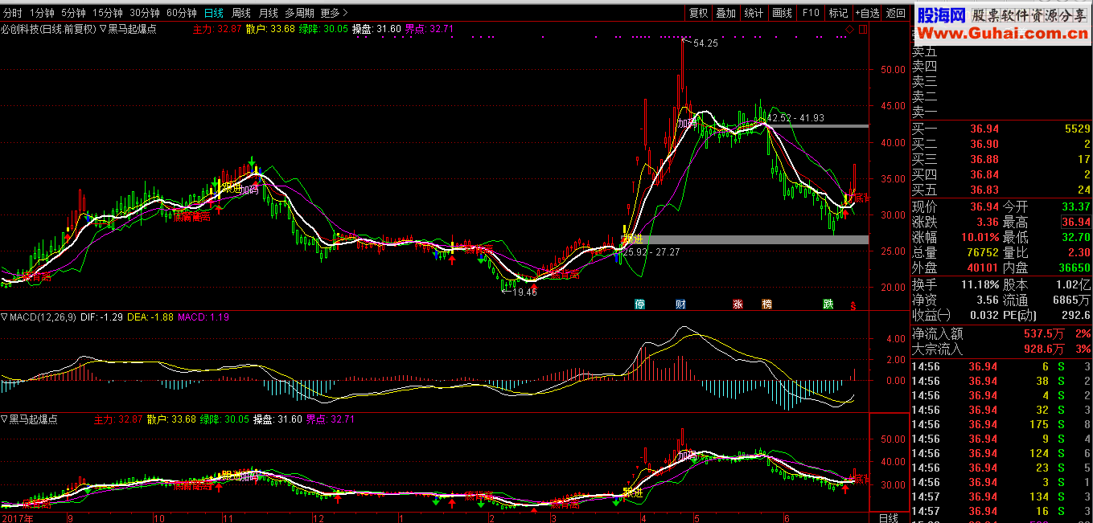The width and height of the screenshot is (1093, 523).
Task: Click the MACD: 1.19 label
Action: coord(203,317)
